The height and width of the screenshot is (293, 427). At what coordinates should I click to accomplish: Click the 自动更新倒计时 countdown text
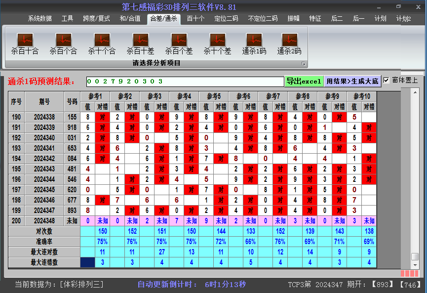tap(192, 285)
